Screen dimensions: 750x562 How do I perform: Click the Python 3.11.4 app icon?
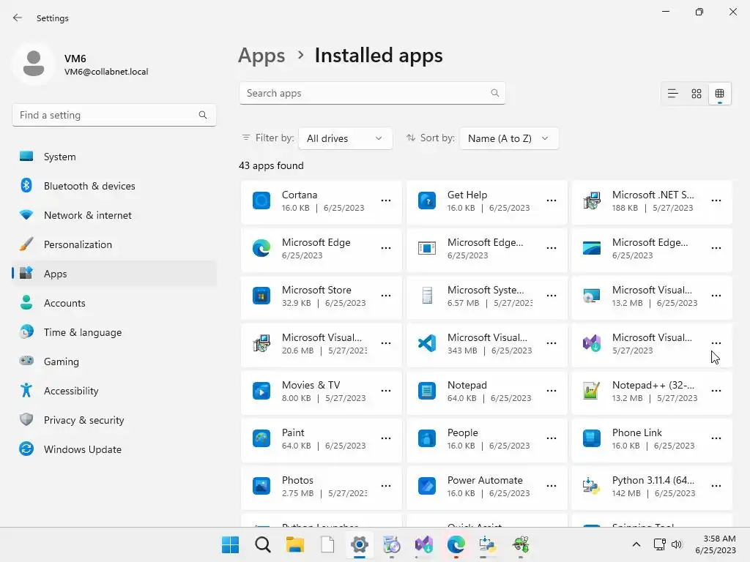(x=592, y=486)
